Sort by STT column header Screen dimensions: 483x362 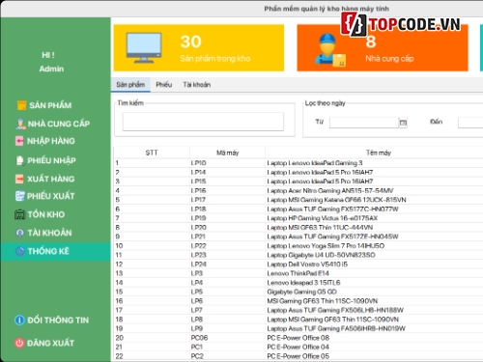coord(152,153)
